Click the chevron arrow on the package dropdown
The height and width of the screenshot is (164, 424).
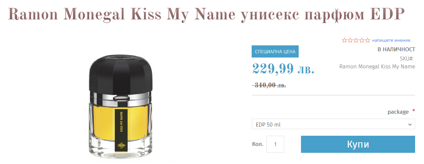(x=410, y=125)
